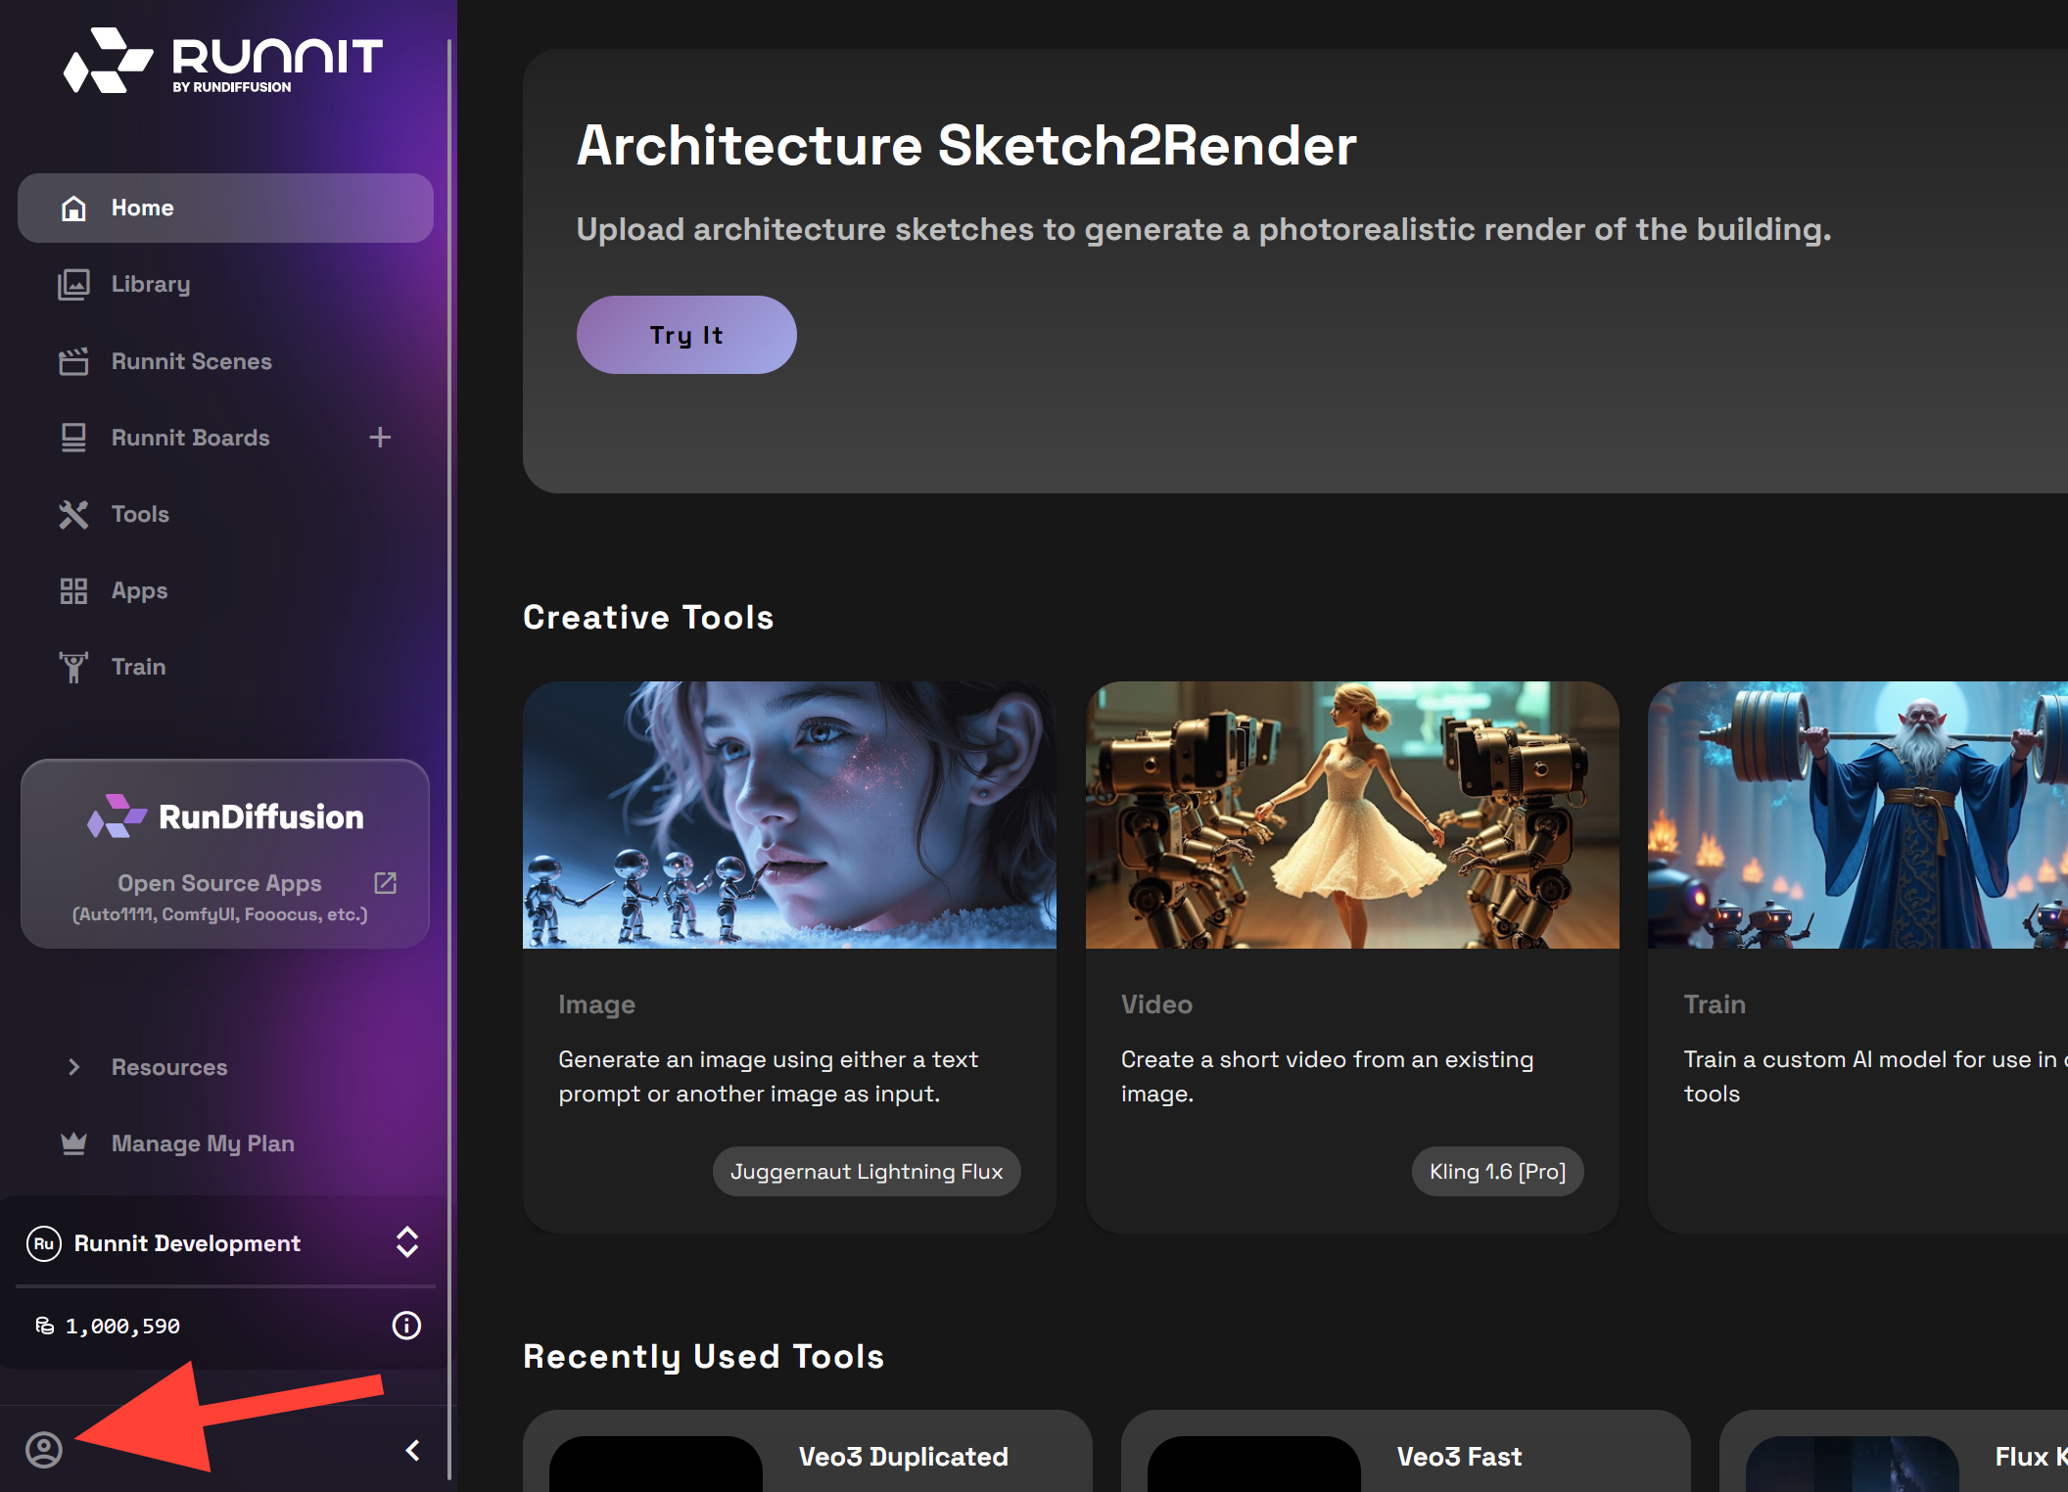
Task: Click the Train weightlifter icon
Action: 73,667
